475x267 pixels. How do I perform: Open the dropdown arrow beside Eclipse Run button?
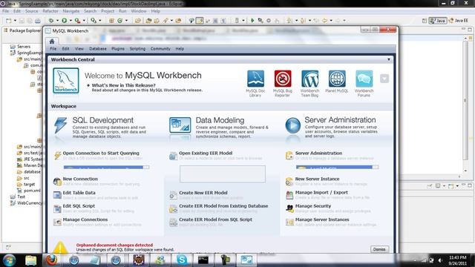71,21
